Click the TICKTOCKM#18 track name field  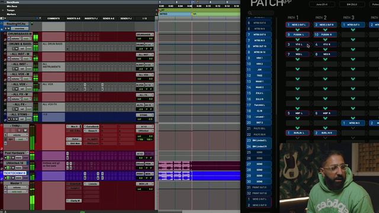15,173
